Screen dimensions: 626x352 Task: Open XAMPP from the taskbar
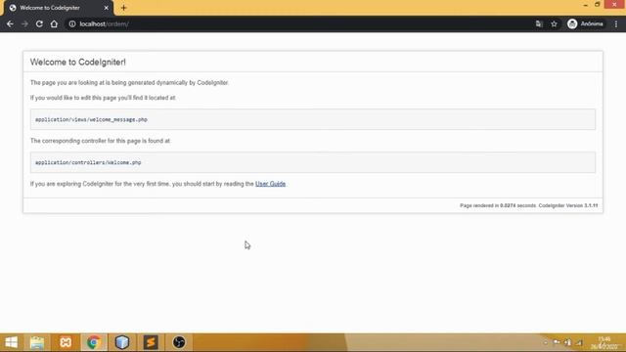(66, 342)
